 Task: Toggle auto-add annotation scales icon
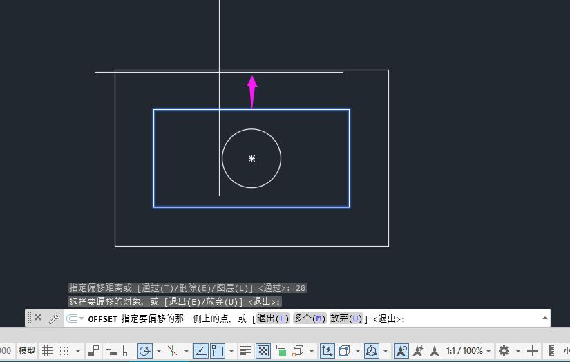coord(418,351)
